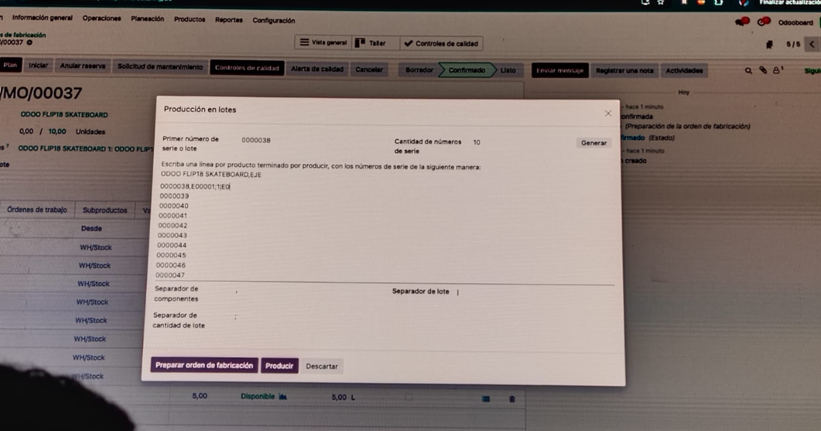Click Anular reserva button

pos(83,66)
